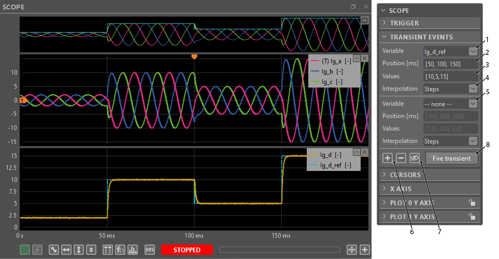Screen dimensions: 499x259
Task: Click the f() math function icon
Action: click(120, 250)
